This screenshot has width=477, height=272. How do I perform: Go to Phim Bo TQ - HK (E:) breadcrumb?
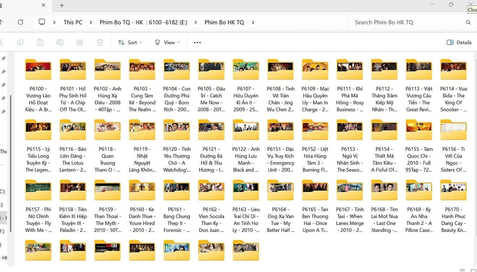coord(143,22)
